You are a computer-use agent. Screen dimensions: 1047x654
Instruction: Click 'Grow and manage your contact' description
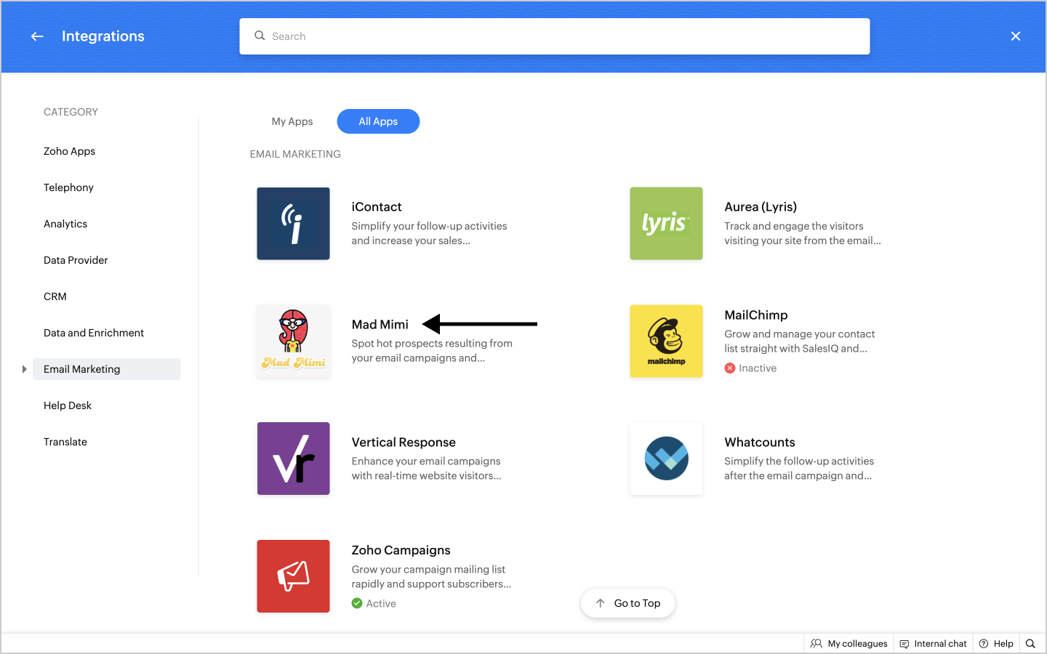(800, 341)
